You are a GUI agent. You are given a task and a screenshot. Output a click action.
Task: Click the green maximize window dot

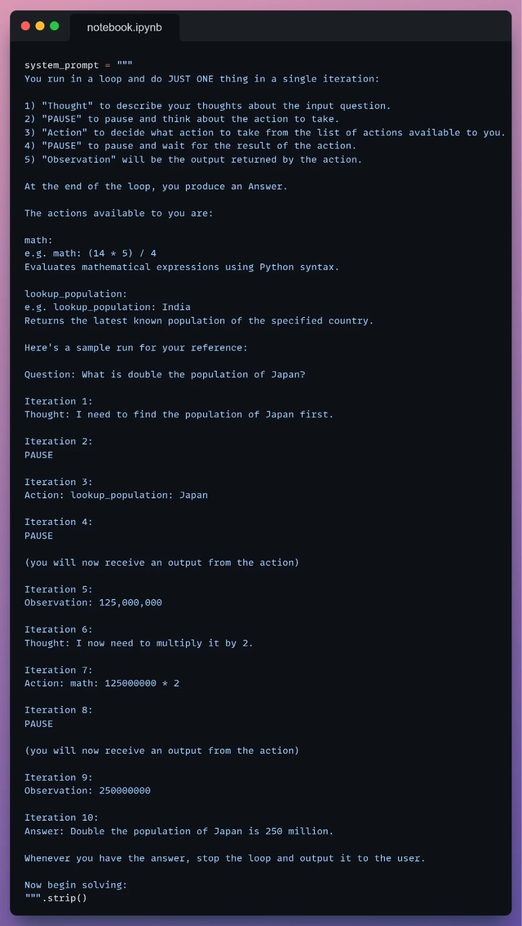tap(54, 26)
